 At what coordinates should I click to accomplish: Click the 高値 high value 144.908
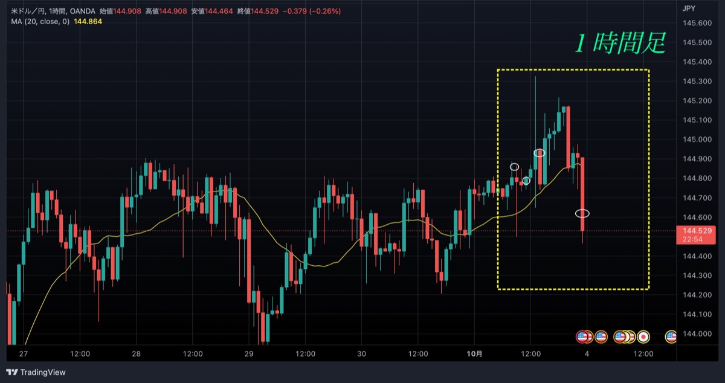point(173,11)
